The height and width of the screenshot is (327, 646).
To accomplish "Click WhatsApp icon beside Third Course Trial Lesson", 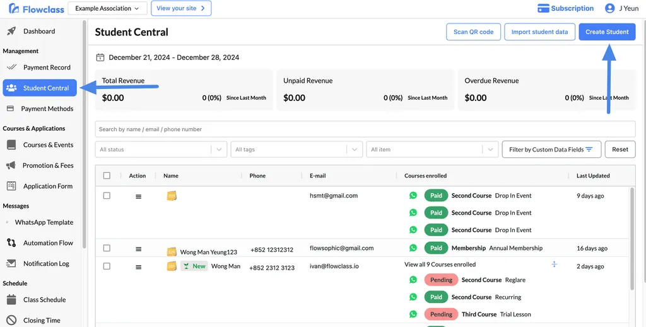I will (x=413, y=314).
